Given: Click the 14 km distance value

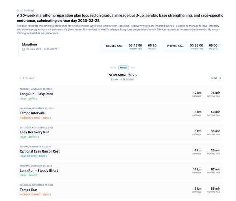Looking at the screenshot, I should coord(197,169).
